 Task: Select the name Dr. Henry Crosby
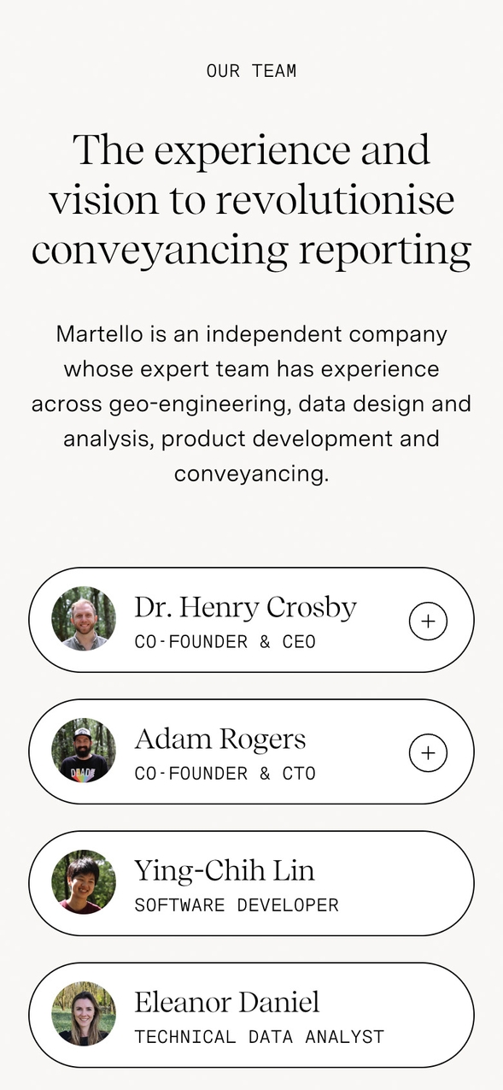[245, 607]
